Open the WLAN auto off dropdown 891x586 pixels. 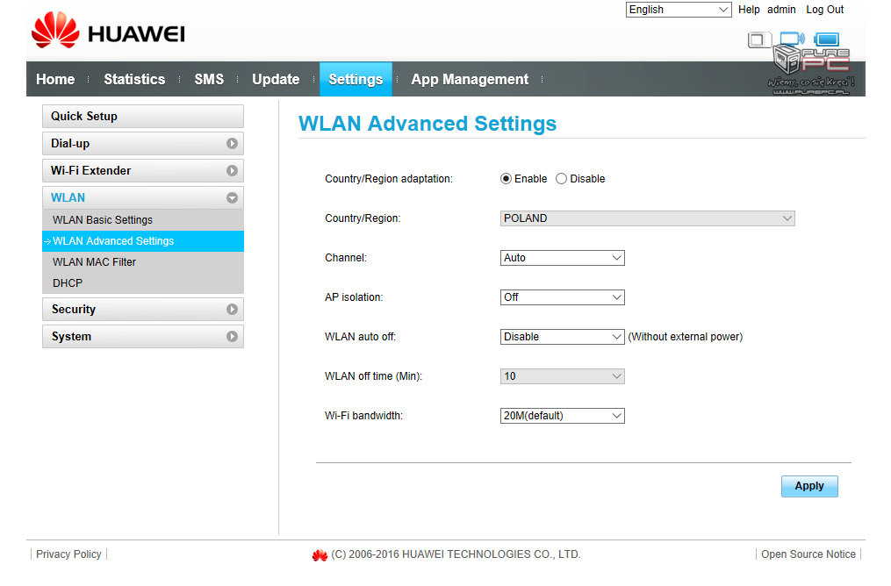[x=562, y=337]
